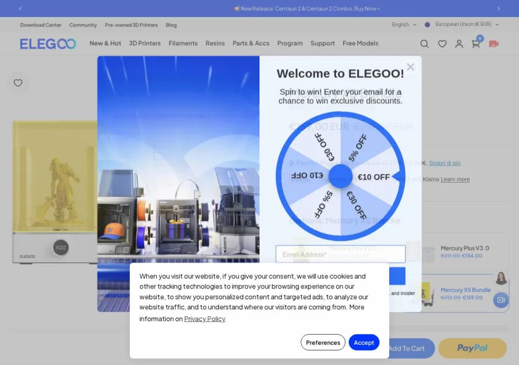Click the Scopri di più link
The image size is (519, 365).
click(x=444, y=163)
